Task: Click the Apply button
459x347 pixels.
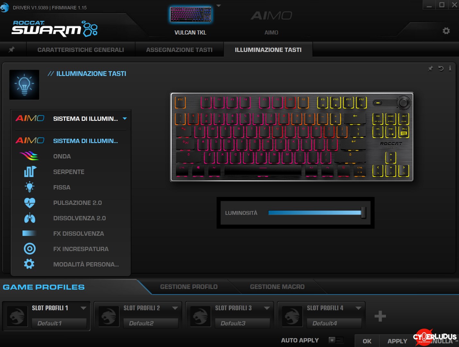Action: [397, 341]
